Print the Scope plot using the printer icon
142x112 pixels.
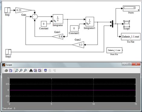[x=6, y=70]
